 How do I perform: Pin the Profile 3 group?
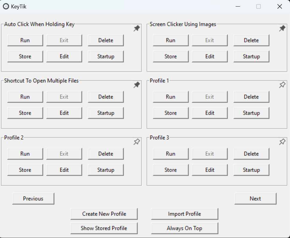point(282,142)
